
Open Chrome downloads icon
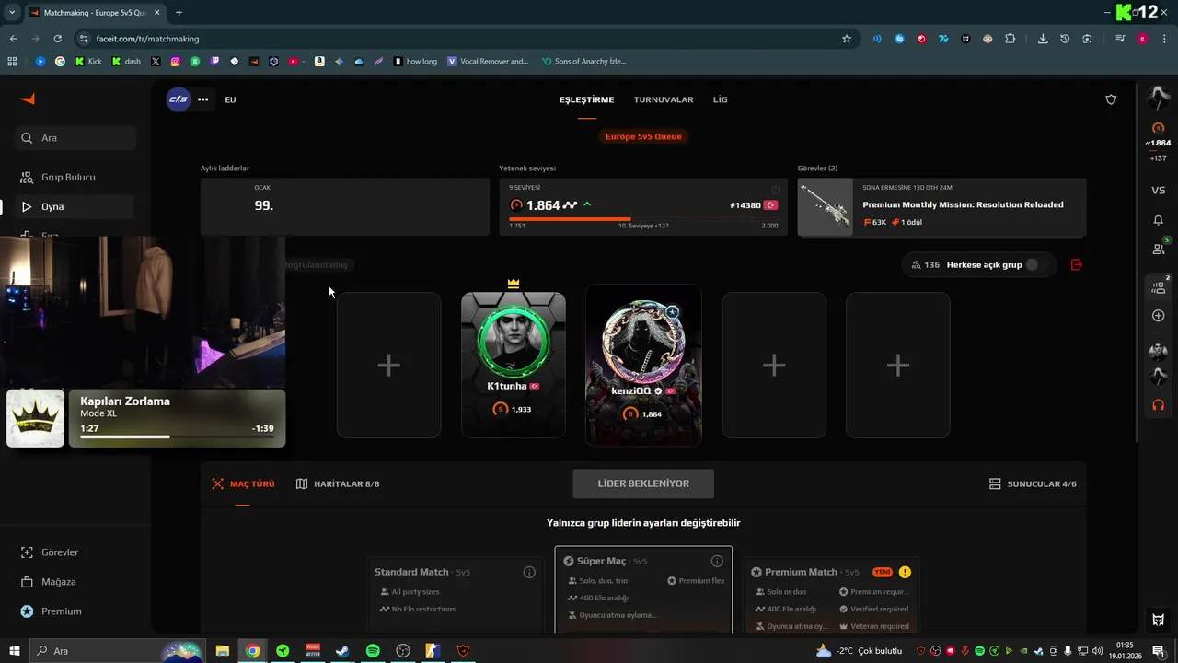[1043, 39]
